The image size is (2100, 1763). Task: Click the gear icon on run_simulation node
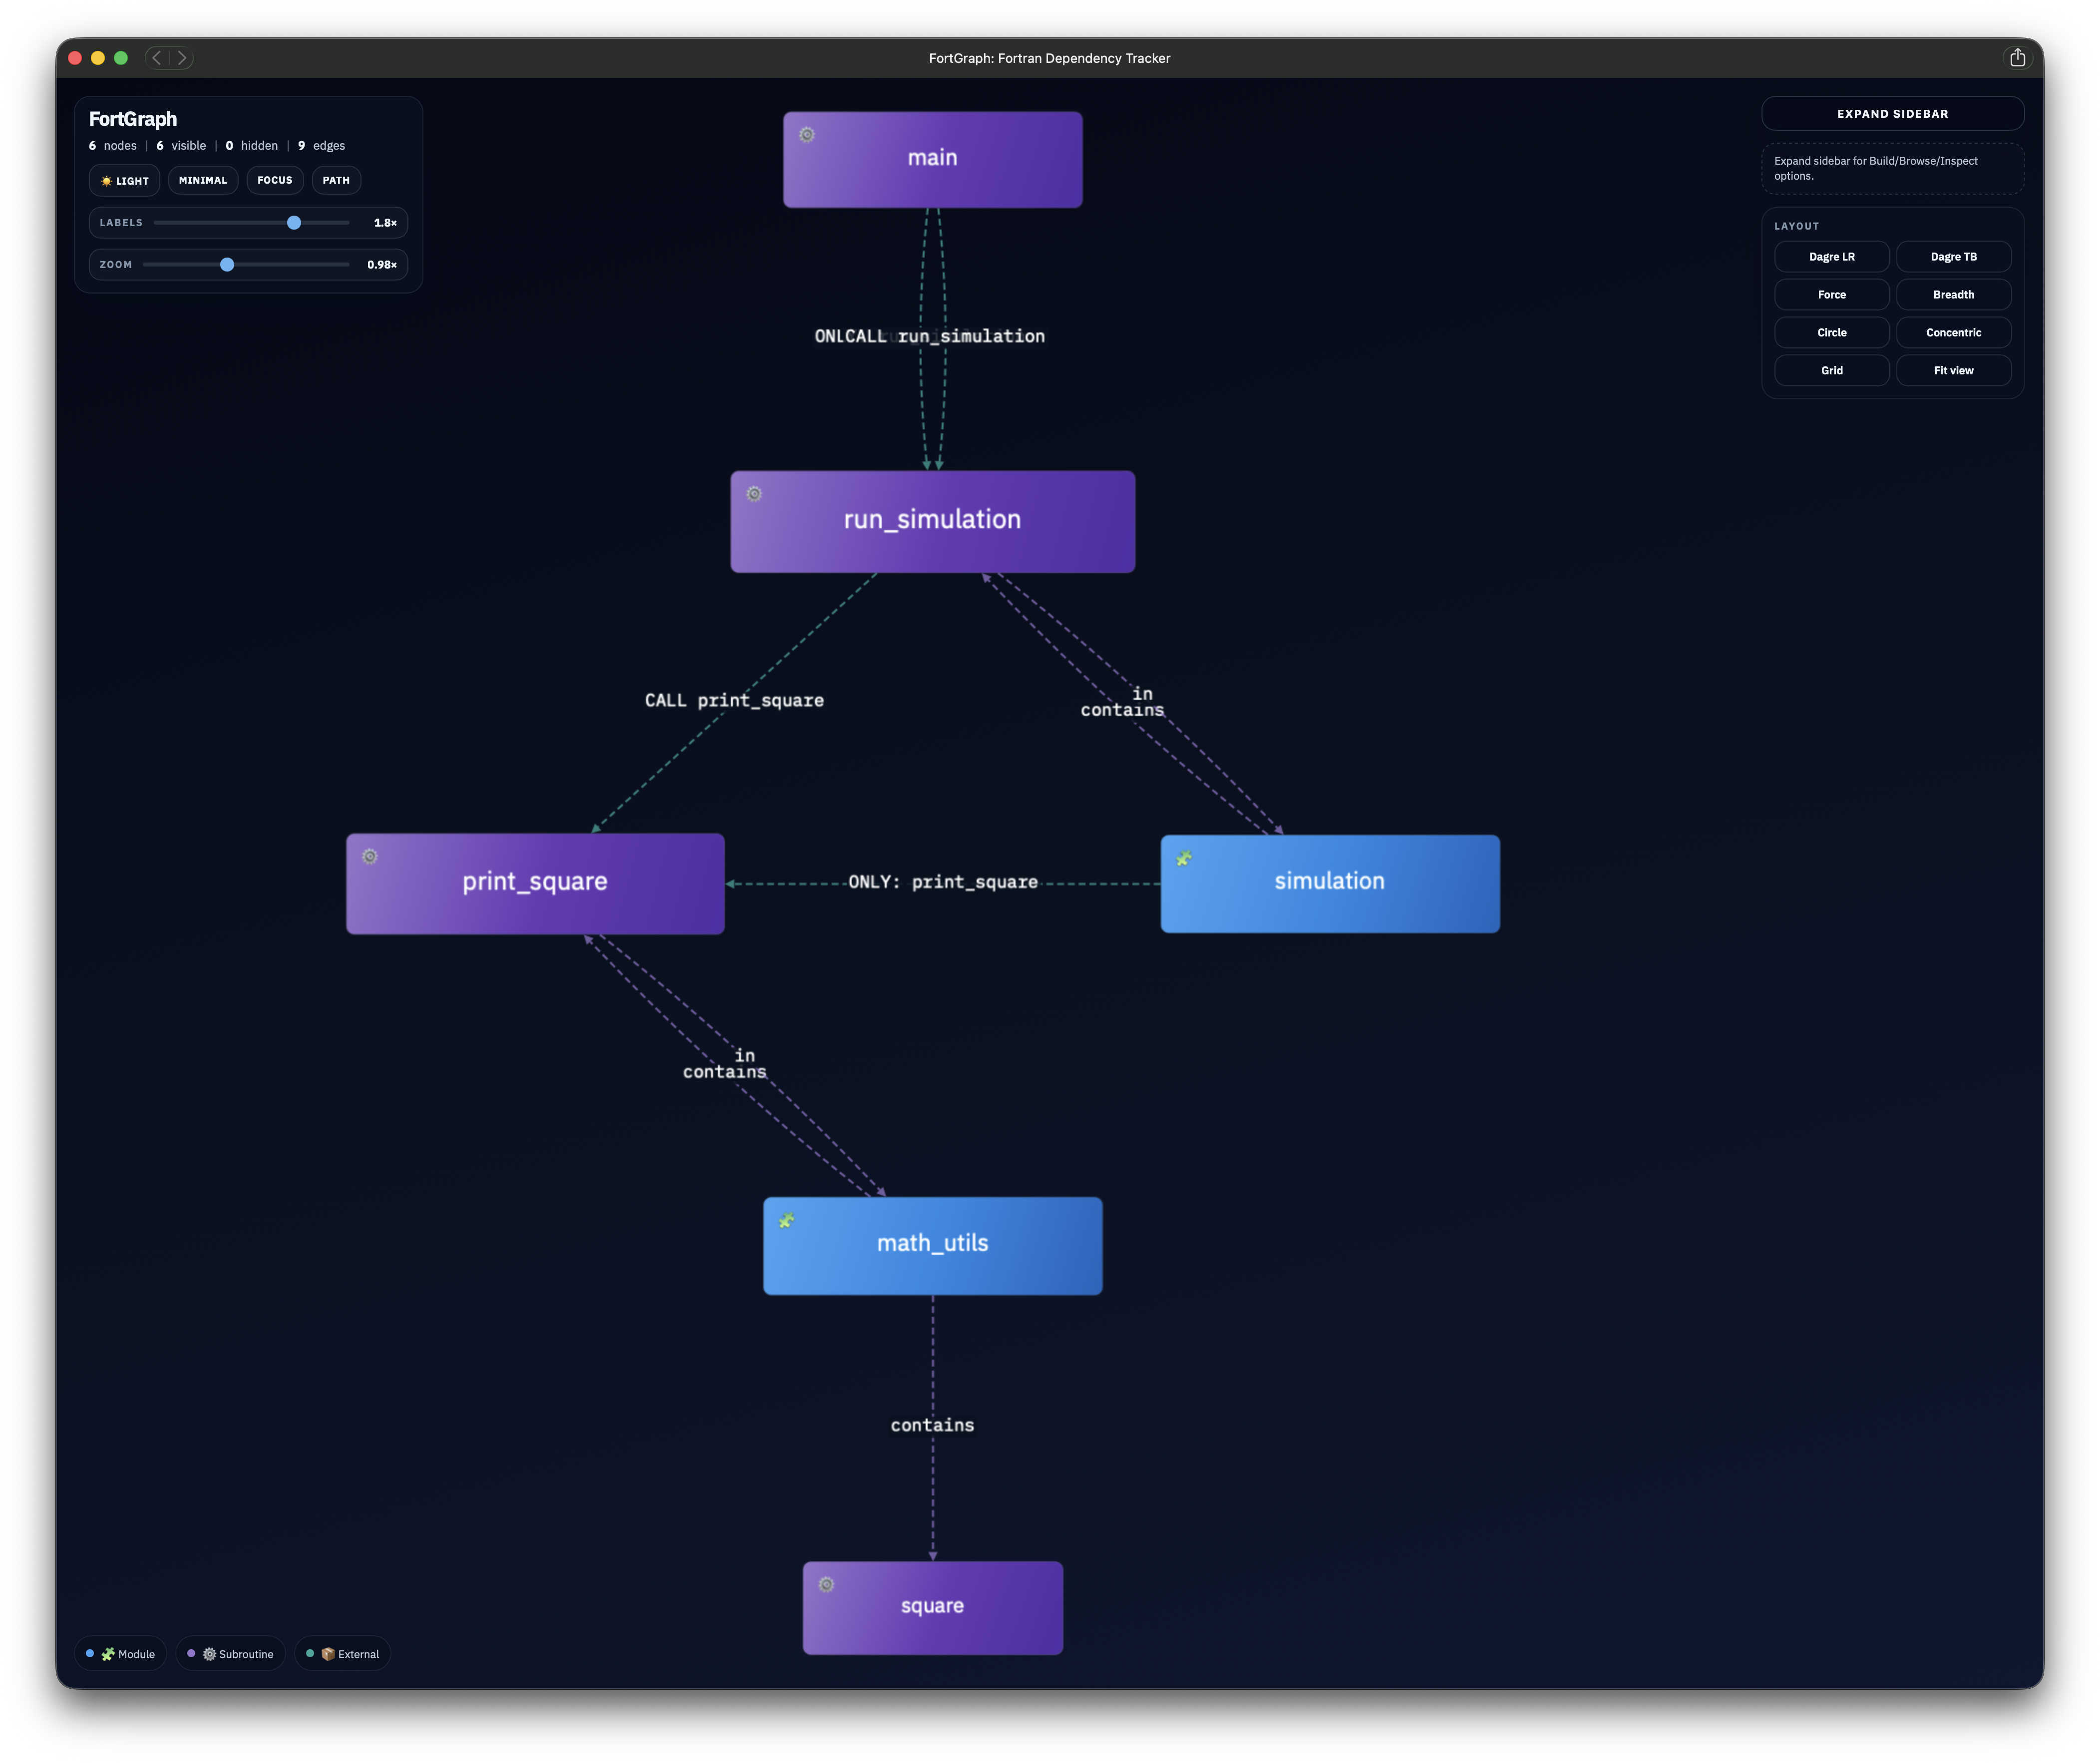point(755,494)
